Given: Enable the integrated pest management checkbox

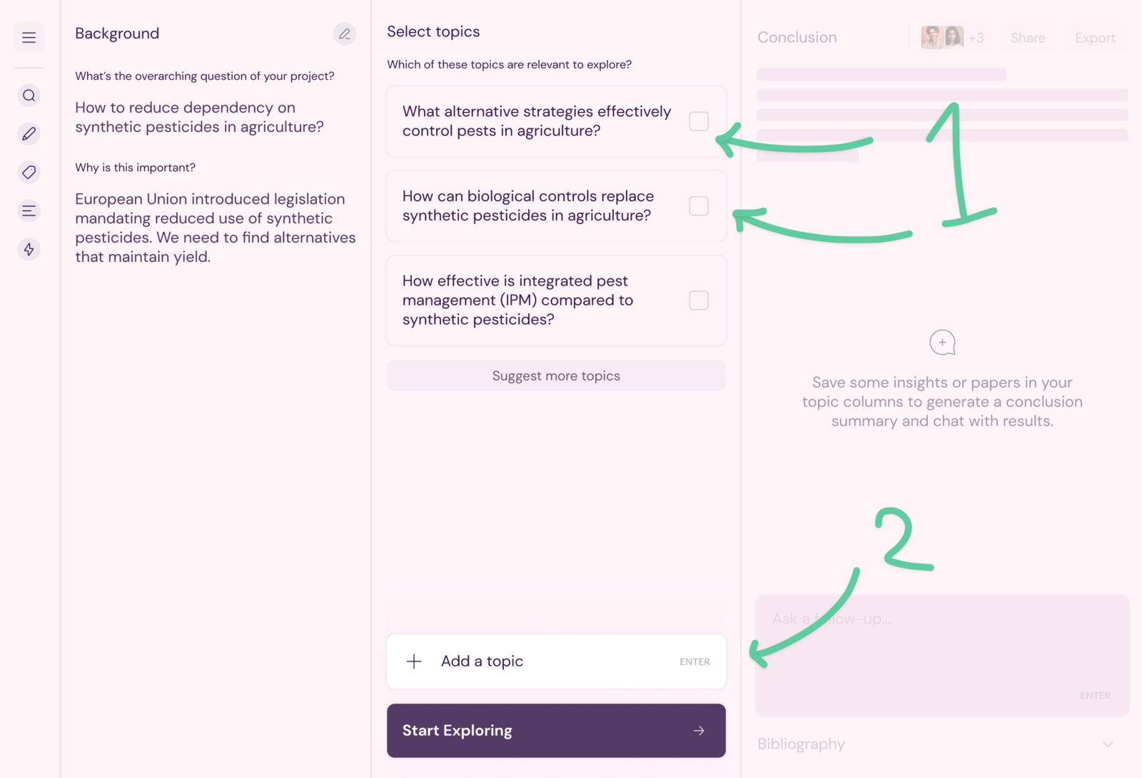Looking at the screenshot, I should click(x=699, y=300).
